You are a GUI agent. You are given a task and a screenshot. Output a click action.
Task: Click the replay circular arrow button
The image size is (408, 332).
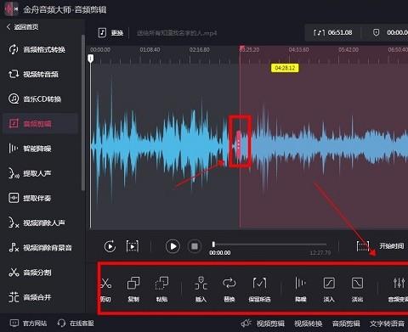point(110,246)
